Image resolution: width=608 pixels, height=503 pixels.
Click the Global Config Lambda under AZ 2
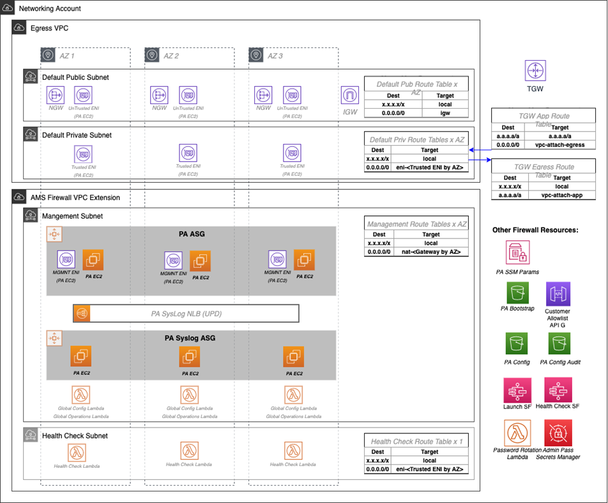190,394
